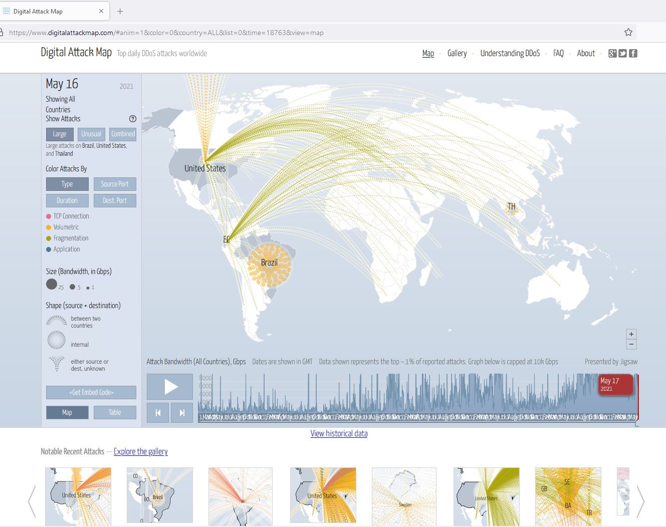This screenshot has height=527, width=666.
Task: Show Unusual attacks
Action: (91, 134)
